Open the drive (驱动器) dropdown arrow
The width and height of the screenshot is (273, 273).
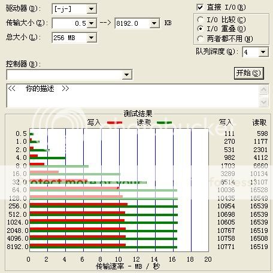92,9
